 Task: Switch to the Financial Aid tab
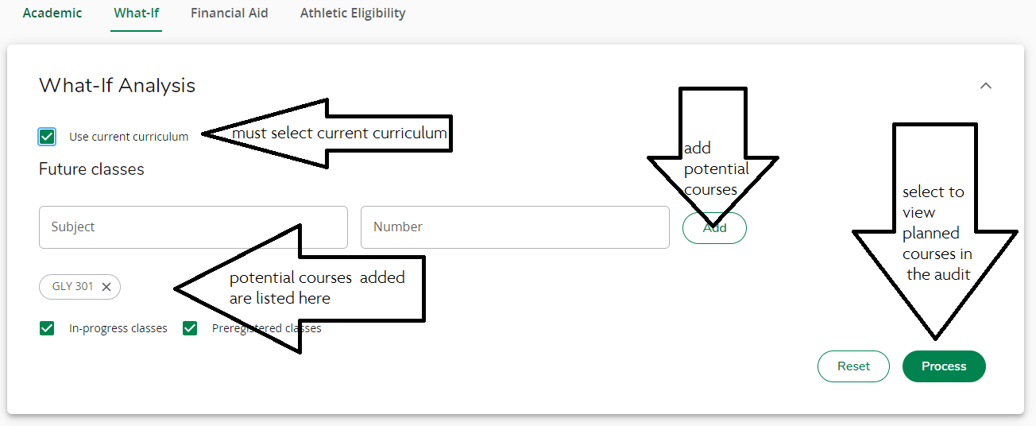pos(229,14)
